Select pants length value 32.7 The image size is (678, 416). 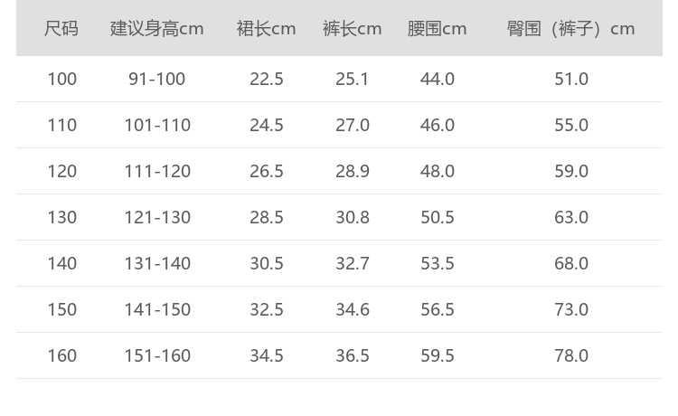click(x=352, y=263)
